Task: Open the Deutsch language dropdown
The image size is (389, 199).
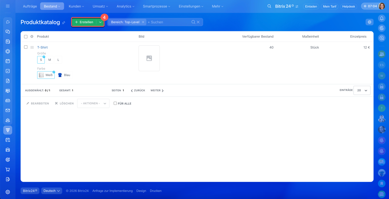Action: click(52, 191)
